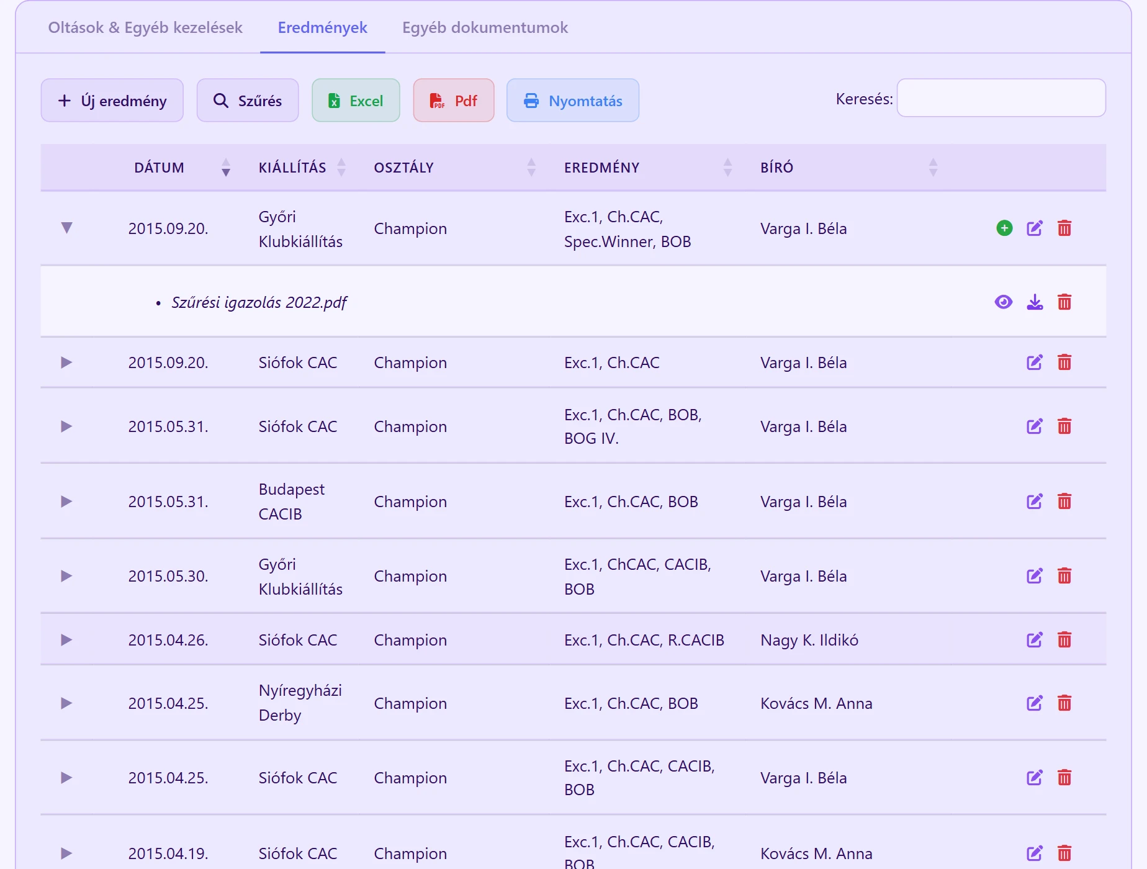
Task: Edit Budapest CACIB result
Action: [1035, 502]
